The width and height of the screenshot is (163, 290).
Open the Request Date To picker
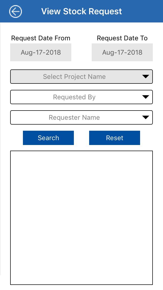coord(122,52)
